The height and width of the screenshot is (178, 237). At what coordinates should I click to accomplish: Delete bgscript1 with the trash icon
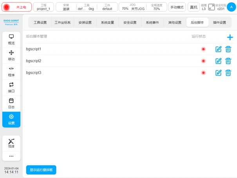228,49
